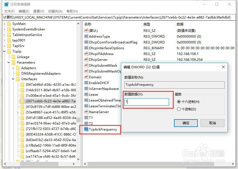This screenshot has width=238, height=169.
Task: Click the 确定 button in DWORD dialog
Action: click(x=186, y=123)
